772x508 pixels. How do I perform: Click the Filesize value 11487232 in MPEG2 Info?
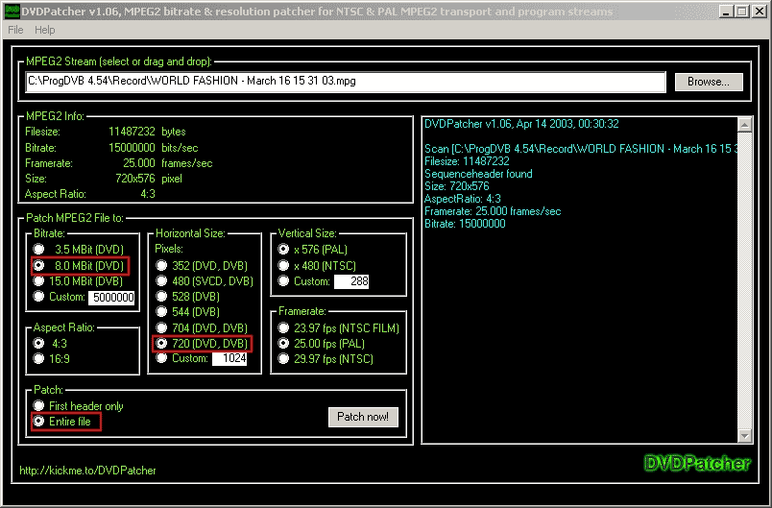pyautogui.click(x=132, y=132)
